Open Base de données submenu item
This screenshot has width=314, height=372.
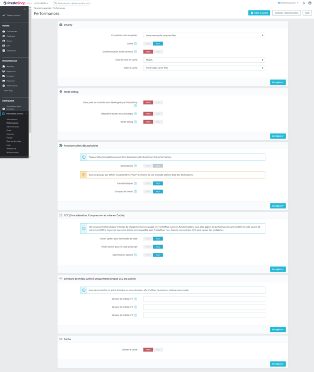(x=14, y=141)
